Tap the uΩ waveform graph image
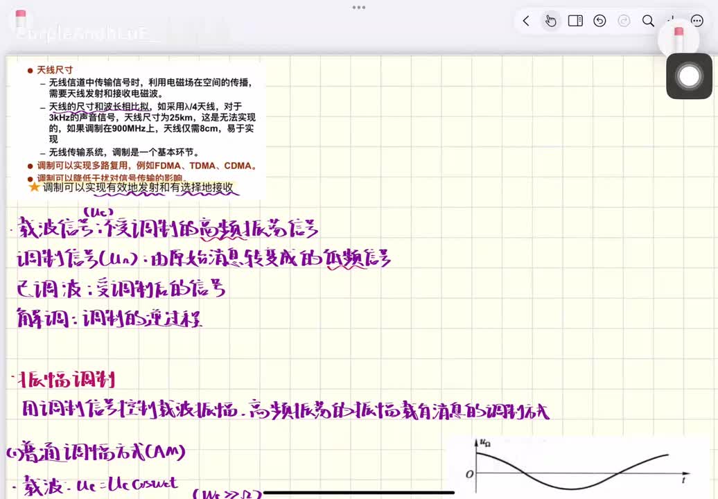Image resolution: width=718 pixels, height=499 pixels. click(x=578, y=467)
